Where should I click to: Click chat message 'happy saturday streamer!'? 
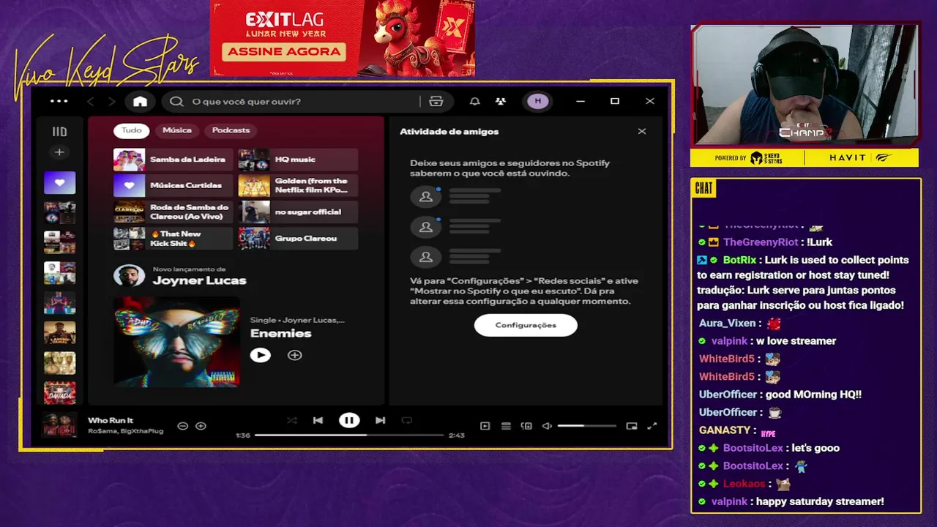[820, 502]
